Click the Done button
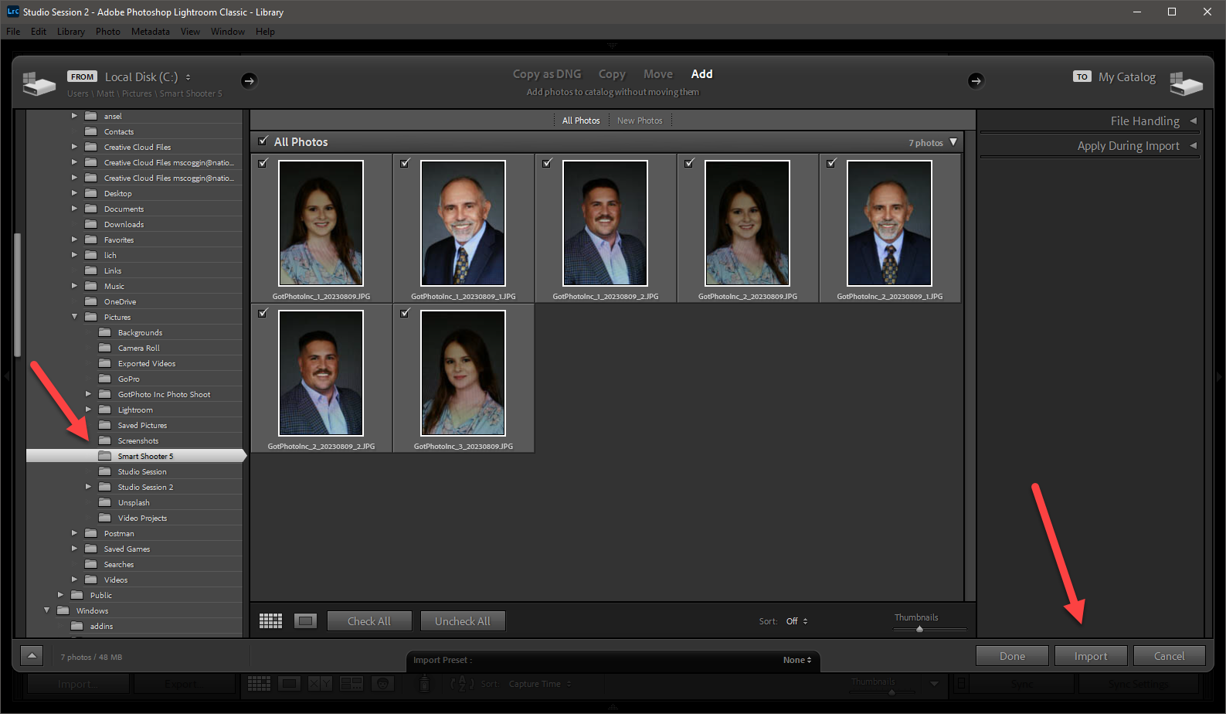1226x714 pixels. [x=1012, y=656]
